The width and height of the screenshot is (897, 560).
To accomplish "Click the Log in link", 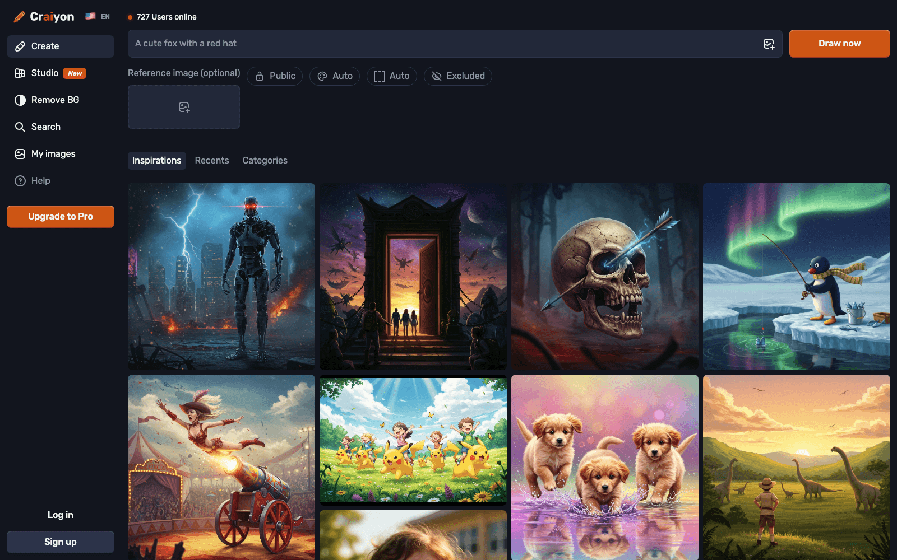I will [x=61, y=515].
